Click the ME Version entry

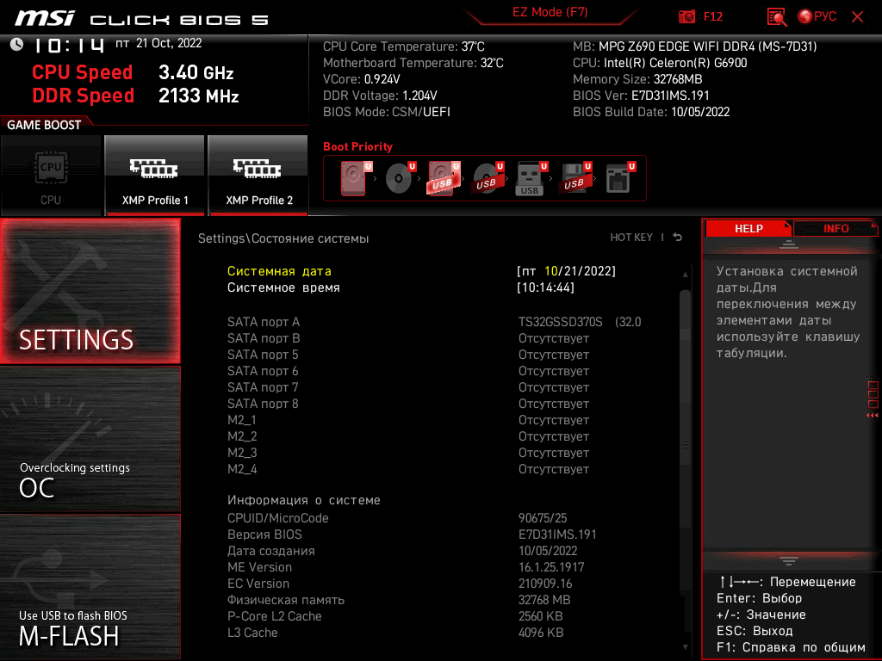coord(407,567)
